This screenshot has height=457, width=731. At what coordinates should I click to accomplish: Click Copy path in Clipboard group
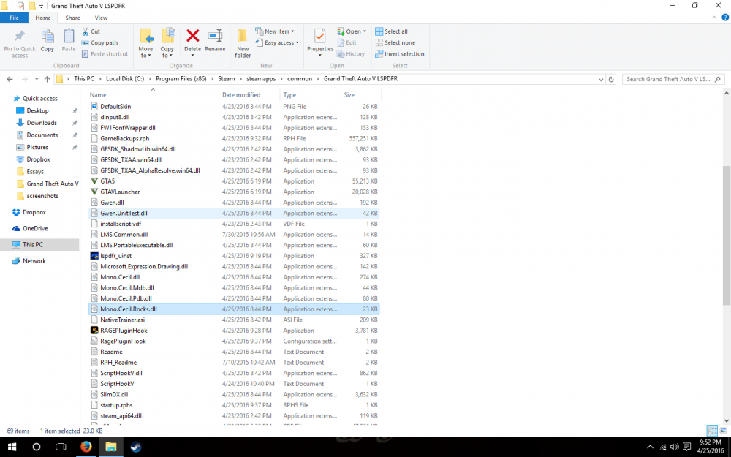(x=99, y=42)
